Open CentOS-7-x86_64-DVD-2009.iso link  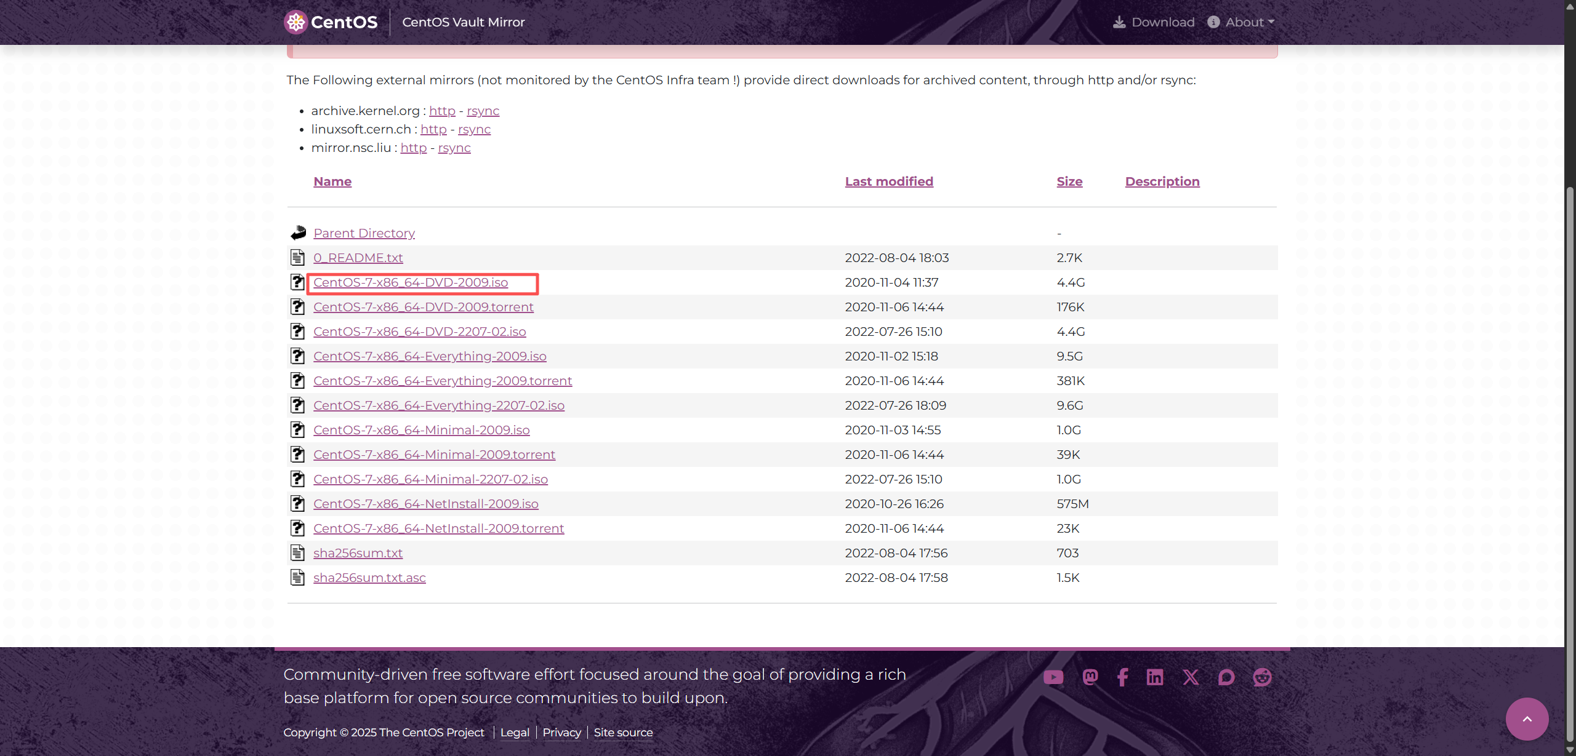coord(411,282)
